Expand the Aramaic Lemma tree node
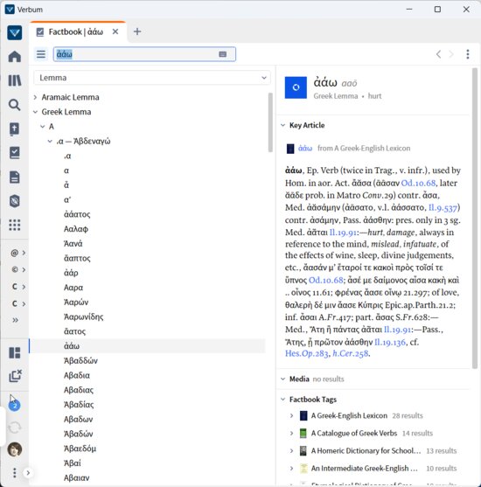 (x=36, y=97)
